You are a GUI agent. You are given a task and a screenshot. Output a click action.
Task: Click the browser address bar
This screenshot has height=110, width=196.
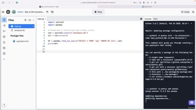98,3
